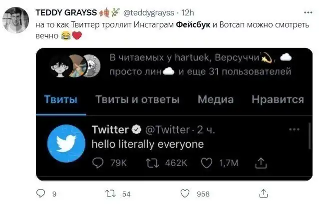Open the Нравится tab
This screenshot has height=204, width=319.
pyautogui.click(x=278, y=99)
